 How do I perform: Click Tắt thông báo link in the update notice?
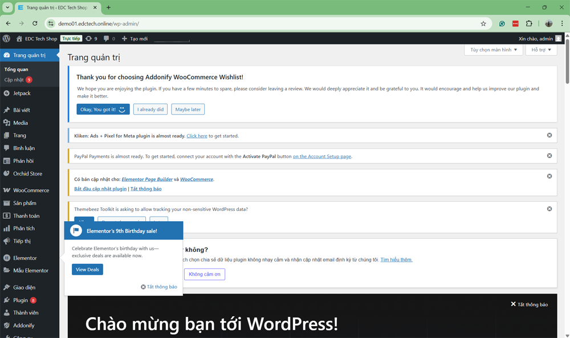[146, 189]
